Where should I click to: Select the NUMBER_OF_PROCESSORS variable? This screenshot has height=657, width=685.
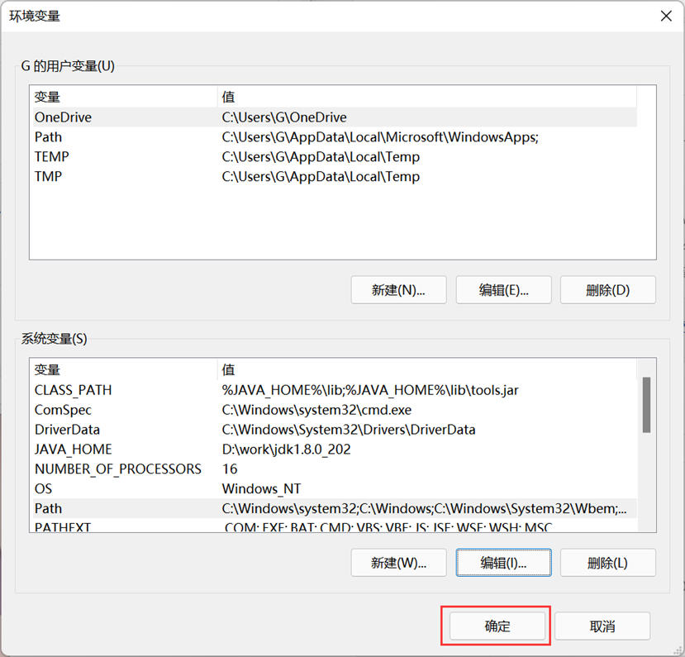(x=335, y=469)
